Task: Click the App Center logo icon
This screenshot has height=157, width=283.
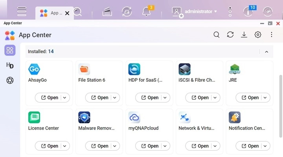Action: 10,35
